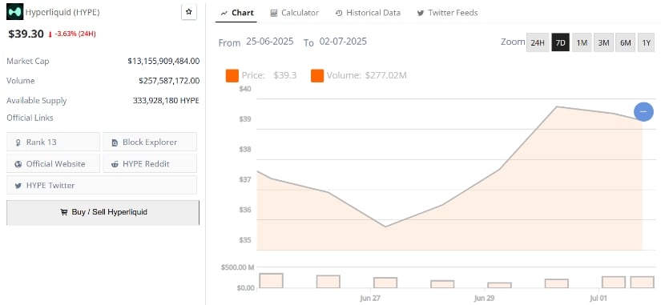Click the Jun 29 axis label
Screen dimensions: 661x305
[485, 299]
